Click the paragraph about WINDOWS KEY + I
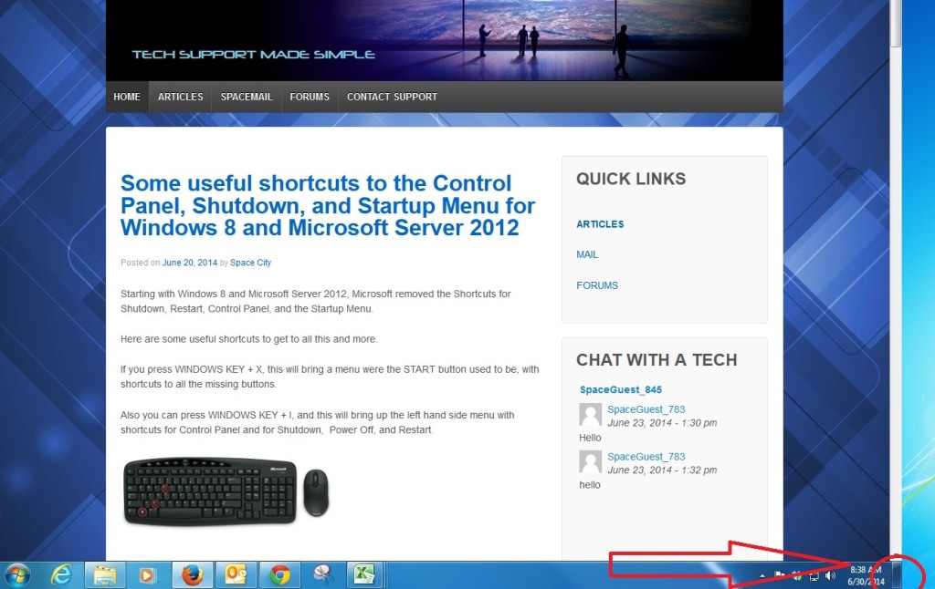Screen dimensions: 935x589 (x=317, y=422)
